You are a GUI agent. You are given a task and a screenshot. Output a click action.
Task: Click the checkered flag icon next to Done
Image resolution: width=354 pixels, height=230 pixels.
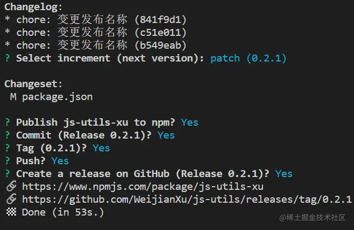coord(11,212)
